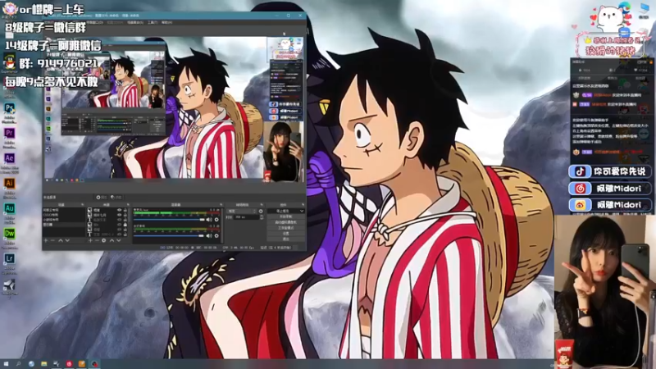Viewport: 656px width, 369px height.
Task: Toggle visibility eye of fifth source row
Action: [119, 230]
